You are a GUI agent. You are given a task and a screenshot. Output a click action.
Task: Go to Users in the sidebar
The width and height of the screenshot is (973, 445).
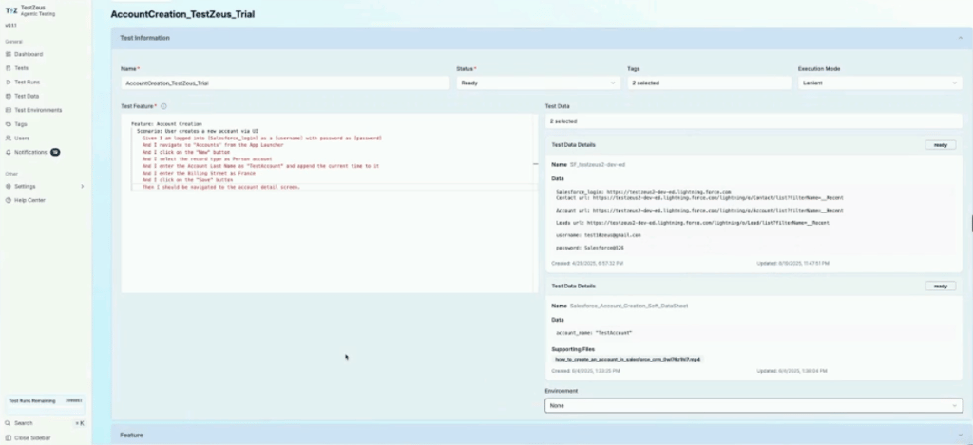click(22, 139)
